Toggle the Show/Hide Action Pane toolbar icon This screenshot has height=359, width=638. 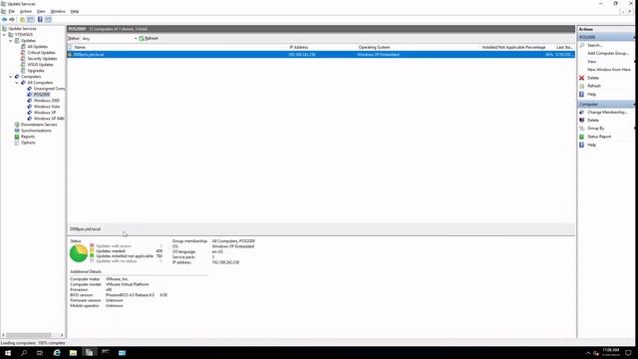point(48,20)
